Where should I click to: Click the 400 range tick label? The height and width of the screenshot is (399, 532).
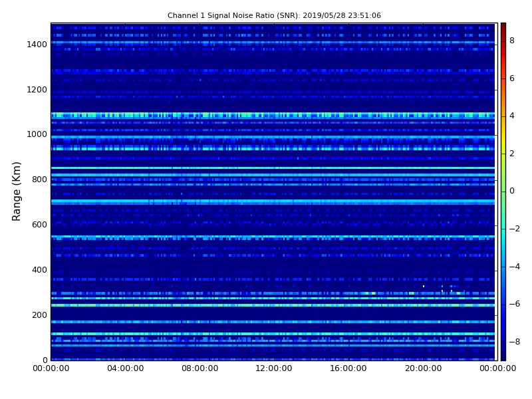click(x=39, y=270)
